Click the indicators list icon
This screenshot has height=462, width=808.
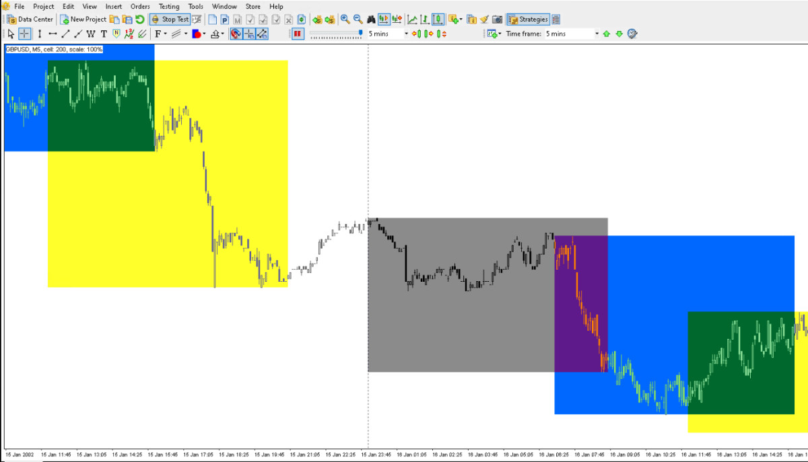[471, 20]
